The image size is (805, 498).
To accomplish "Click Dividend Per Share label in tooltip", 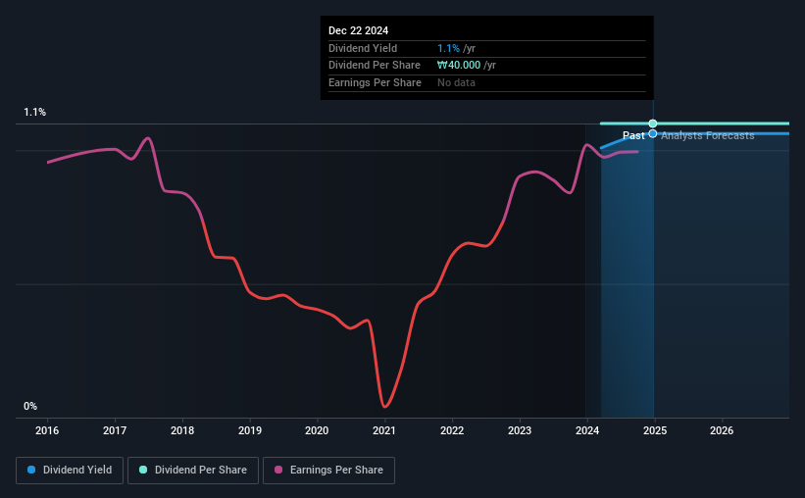I will [375, 66].
